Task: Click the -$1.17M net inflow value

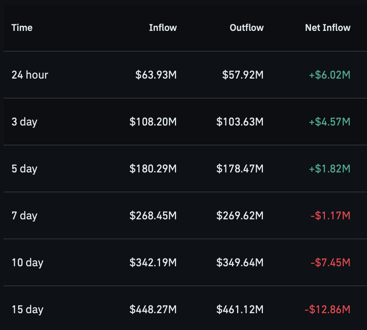Action: click(331, 216)
